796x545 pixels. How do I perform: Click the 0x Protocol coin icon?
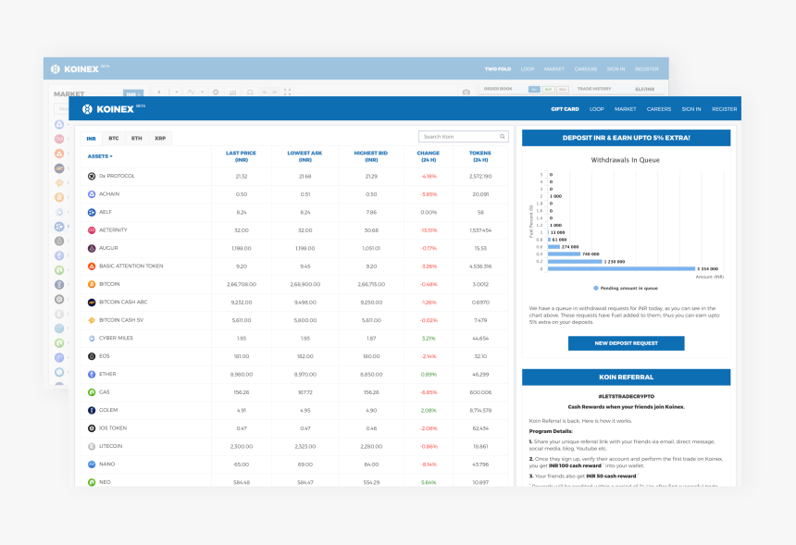92,176
